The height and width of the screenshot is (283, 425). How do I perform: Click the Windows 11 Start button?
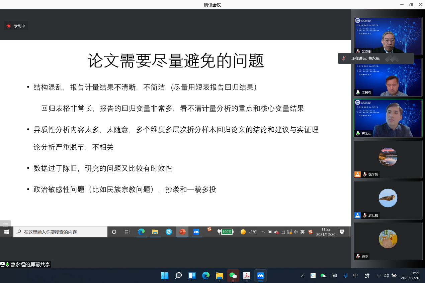165,276
